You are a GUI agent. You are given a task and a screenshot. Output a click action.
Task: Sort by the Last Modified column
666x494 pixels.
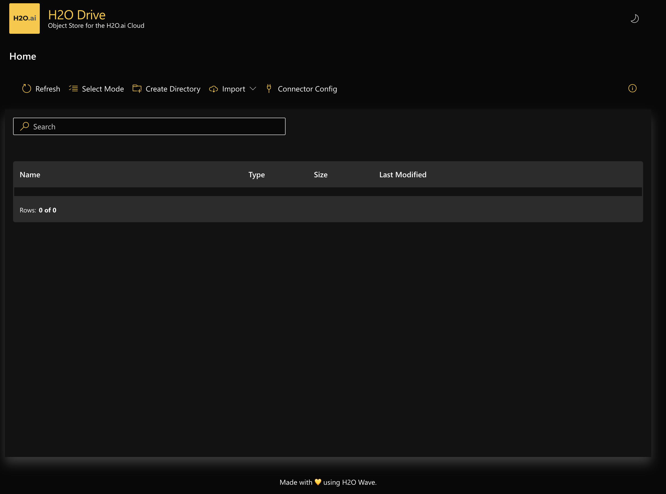tap(403, 174)
